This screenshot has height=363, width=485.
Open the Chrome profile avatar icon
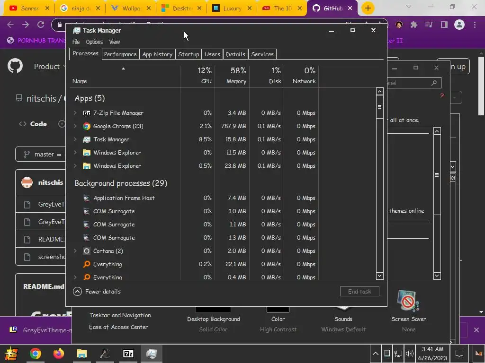click(x=459, y=25)
